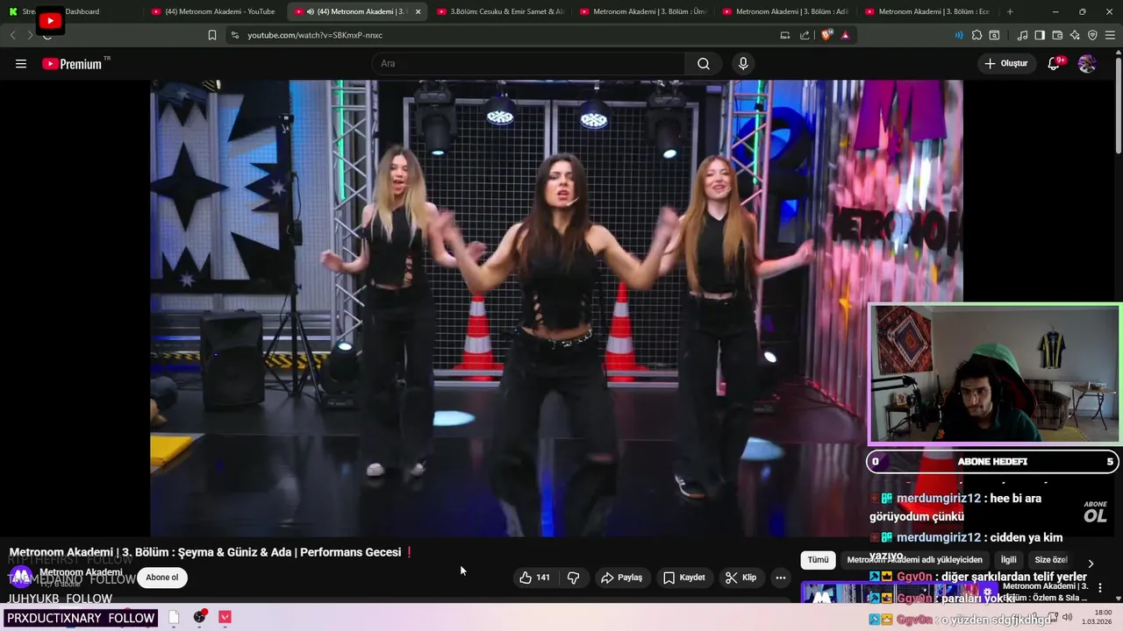
Task: Create a clip with Klip
Action: (740, 578)
